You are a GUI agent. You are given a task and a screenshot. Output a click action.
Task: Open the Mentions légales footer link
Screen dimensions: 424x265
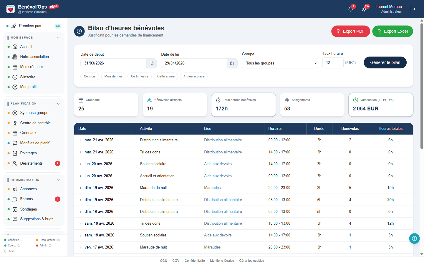tap(222, 261)
